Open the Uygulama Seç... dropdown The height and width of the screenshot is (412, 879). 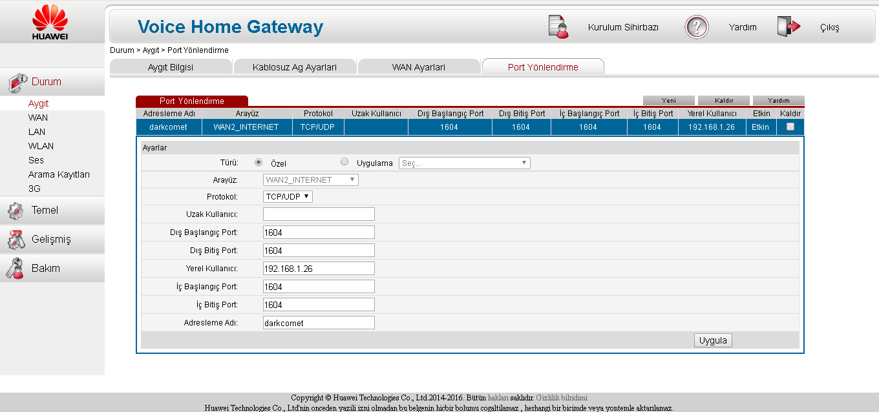pyautogui.click(x=465, y=163)
